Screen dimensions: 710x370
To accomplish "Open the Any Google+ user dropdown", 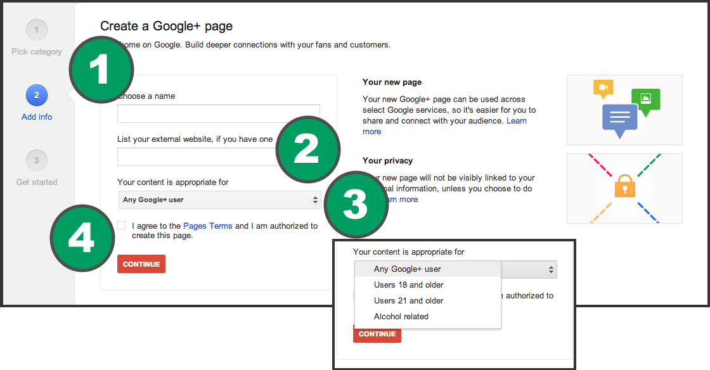I will click(x=219, y=200).
